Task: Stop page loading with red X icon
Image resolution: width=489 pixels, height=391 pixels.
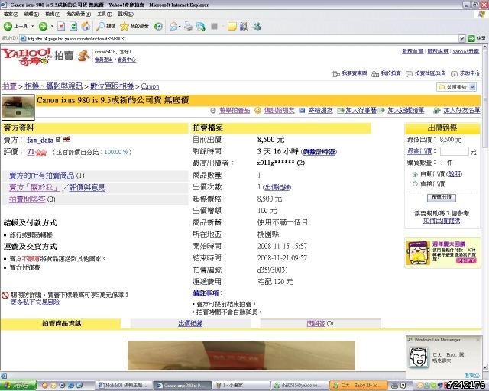Action: point(61,27)
